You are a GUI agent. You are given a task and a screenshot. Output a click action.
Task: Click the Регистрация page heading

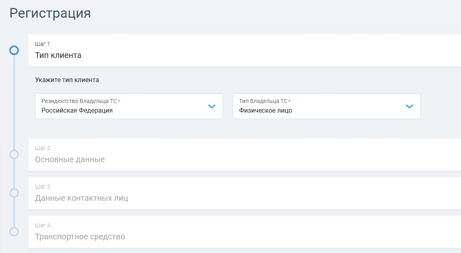(x=50, y=14)
